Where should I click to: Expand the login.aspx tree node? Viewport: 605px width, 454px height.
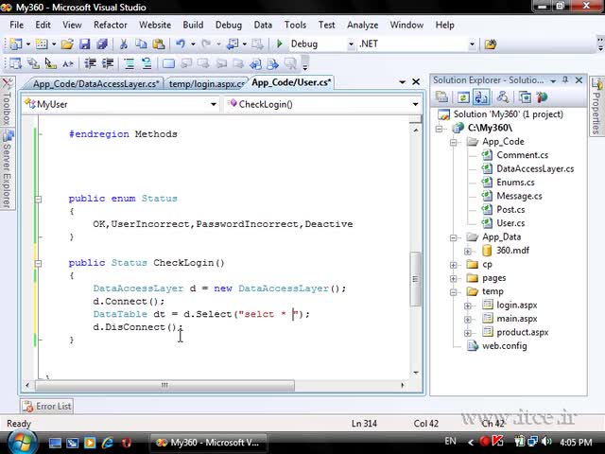[x=468, y=306]
